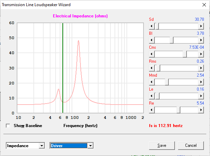
Task: Click the green vertical marker line in chart
Action: click(63, 68)
